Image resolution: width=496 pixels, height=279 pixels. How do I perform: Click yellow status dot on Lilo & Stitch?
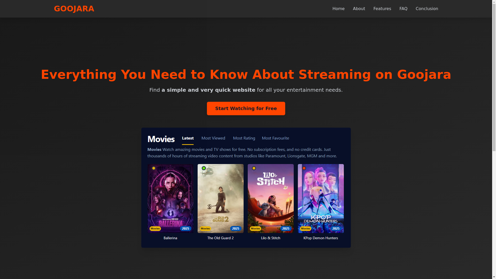click(x=254, y=168)
